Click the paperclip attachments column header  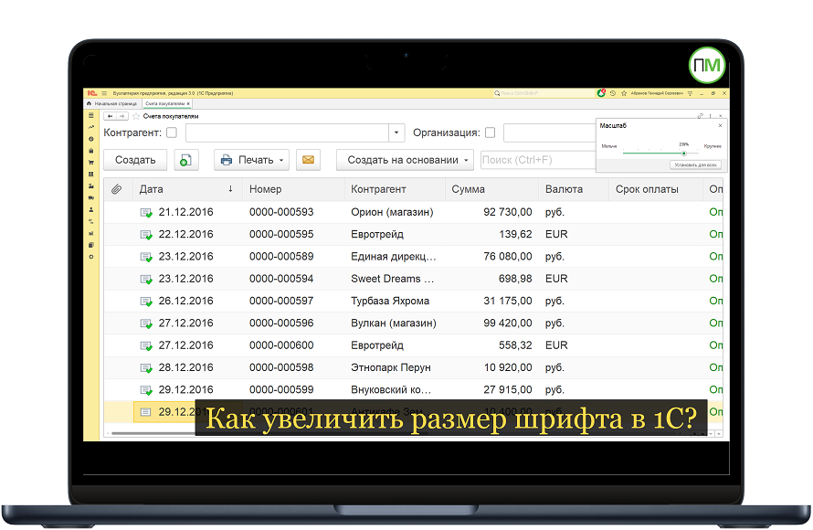117,189
